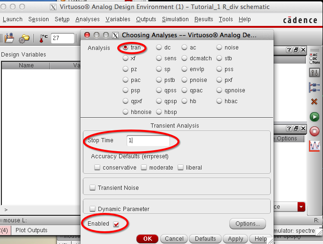This screenshot has height=244, width=323.
Task: Select the pz analysis radio button
Action: click(125, 69)
